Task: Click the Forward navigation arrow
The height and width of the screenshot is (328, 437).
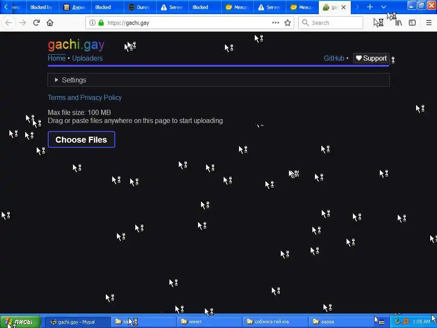Action: (23, 23)
